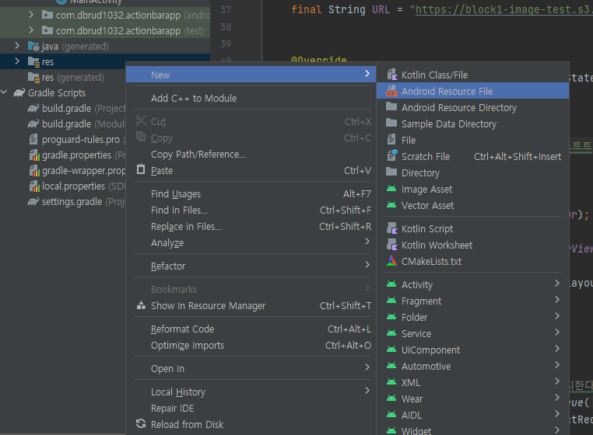The height and width of the screenshot is (435, 593).
Task: Click the Paste clipboard icon
Action: tap(141, 169)
